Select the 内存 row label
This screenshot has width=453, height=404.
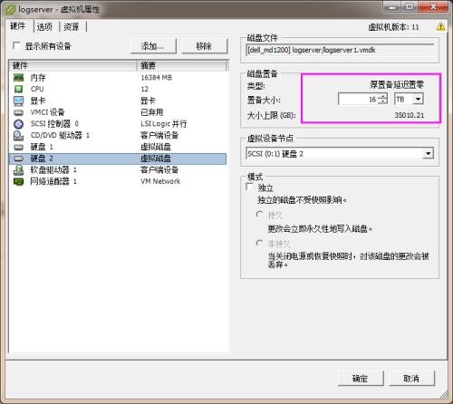click(38, 78)
